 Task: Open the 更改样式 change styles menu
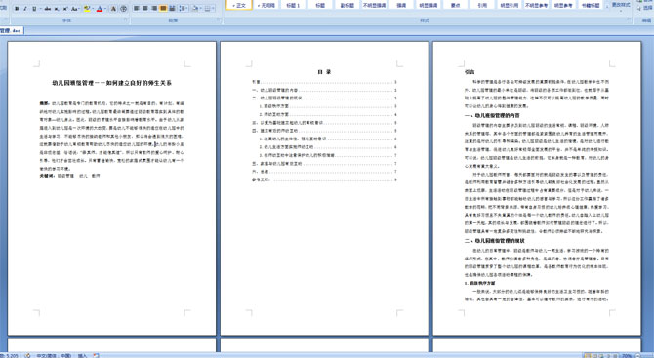coord(621,5)
